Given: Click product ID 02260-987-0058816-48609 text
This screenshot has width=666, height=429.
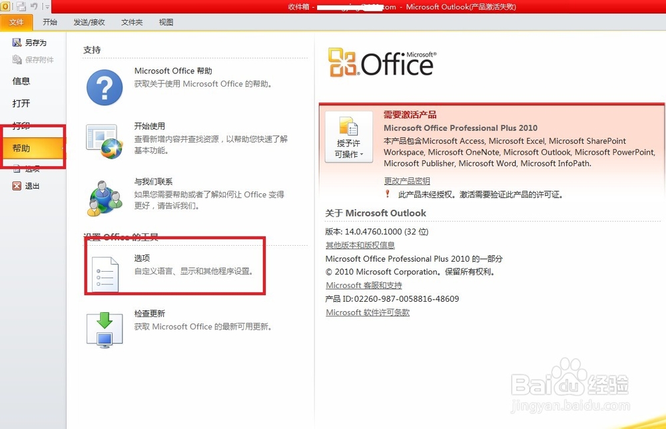Looking at the screenshot, I should coord(406,298).
